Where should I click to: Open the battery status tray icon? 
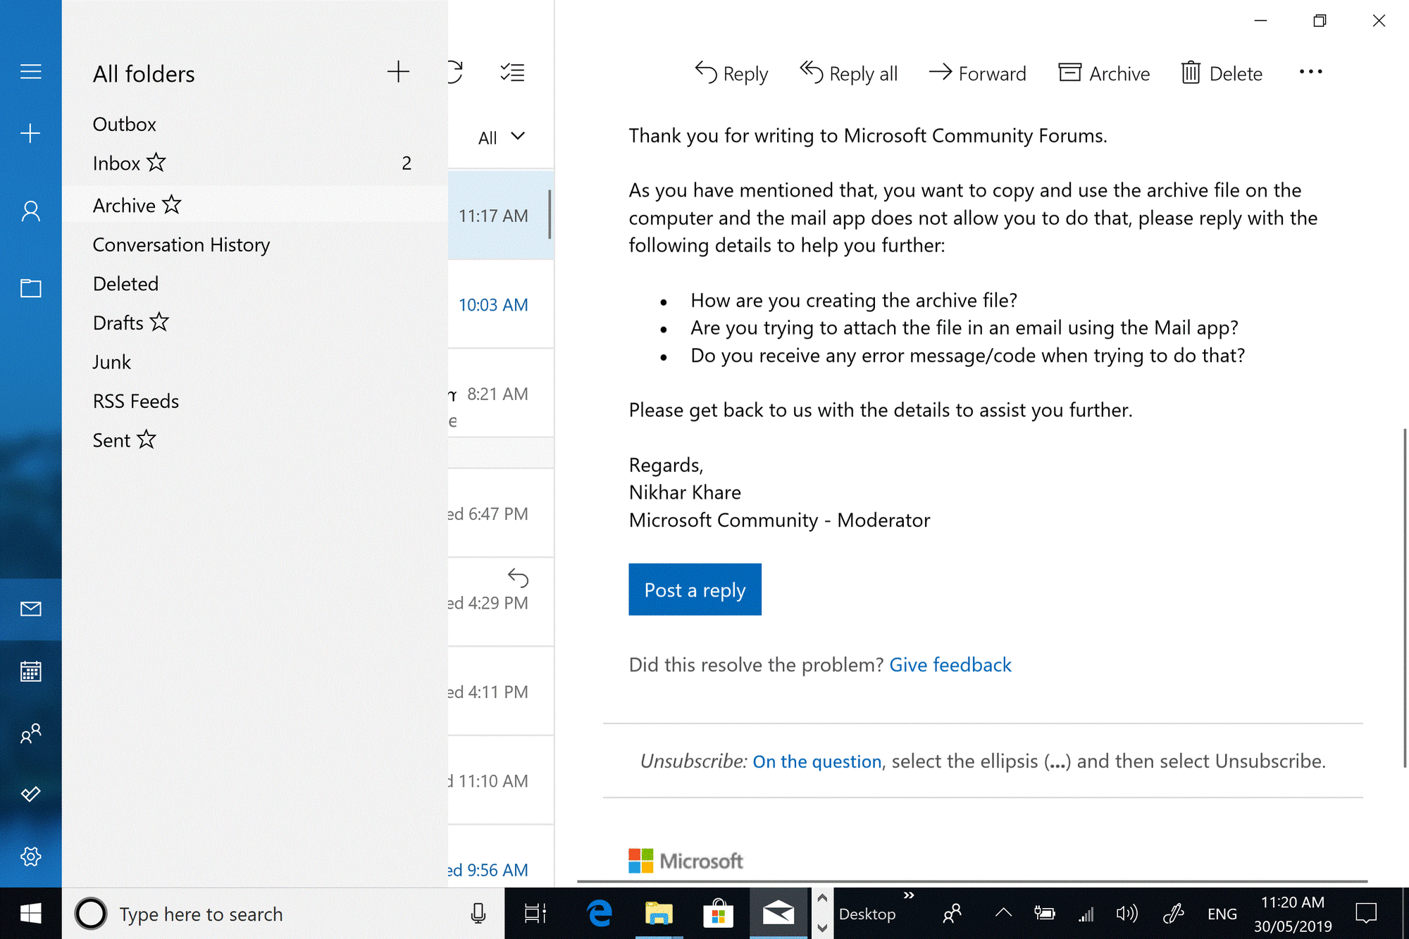(x=1044, y=914)
